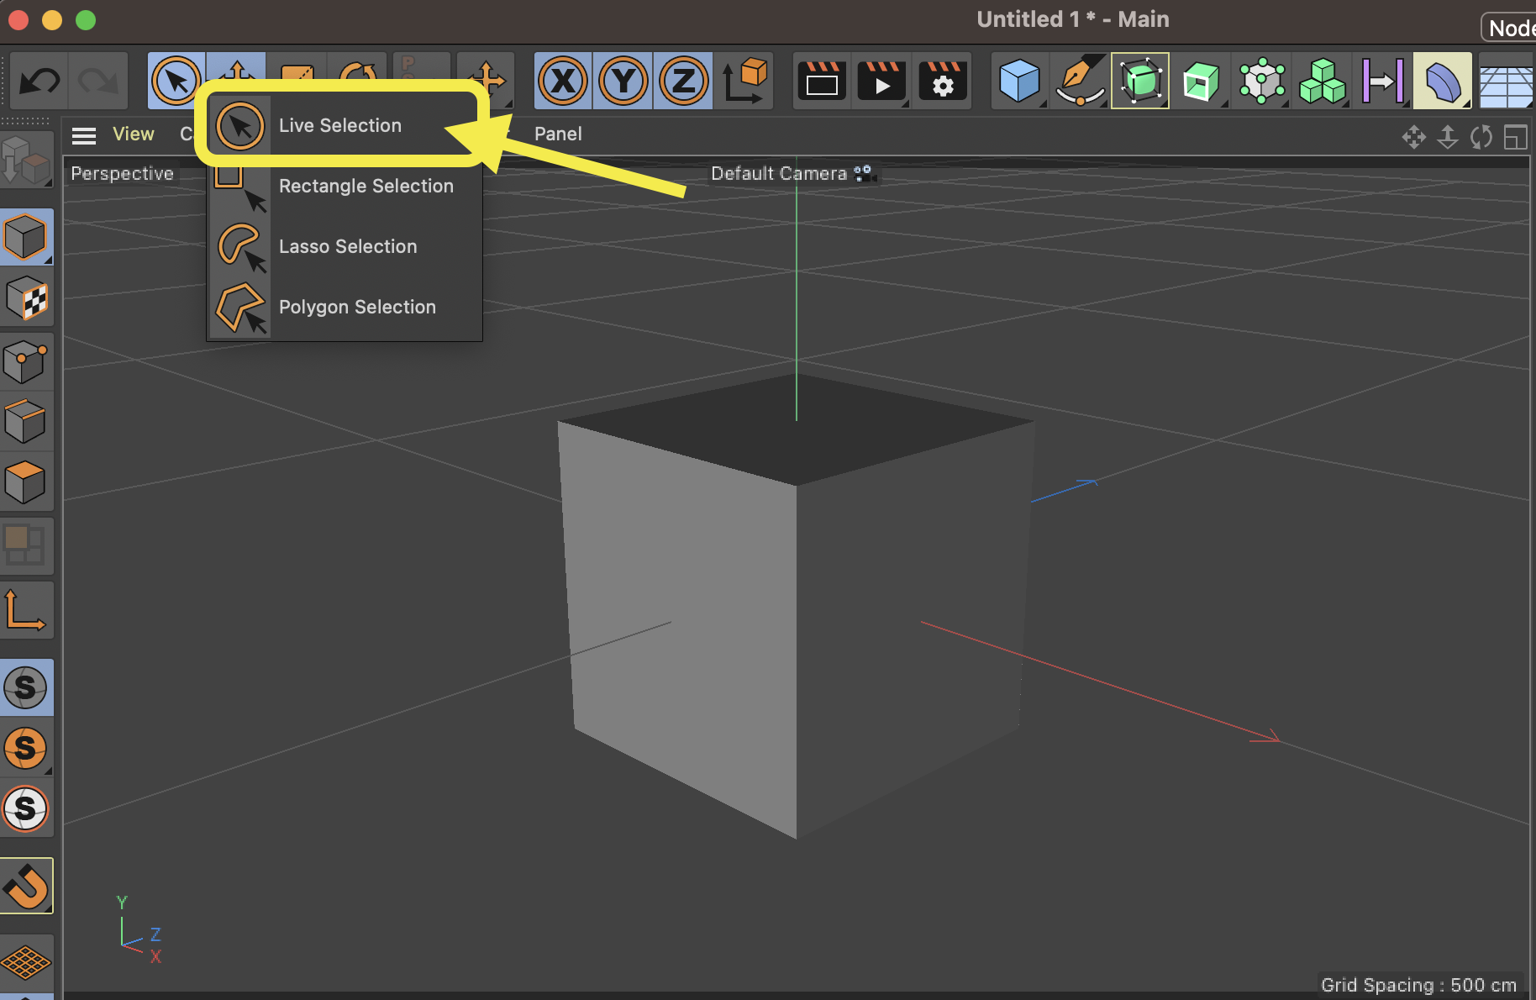Undo the last action
1536x1000 pixels.
(38, 81)
